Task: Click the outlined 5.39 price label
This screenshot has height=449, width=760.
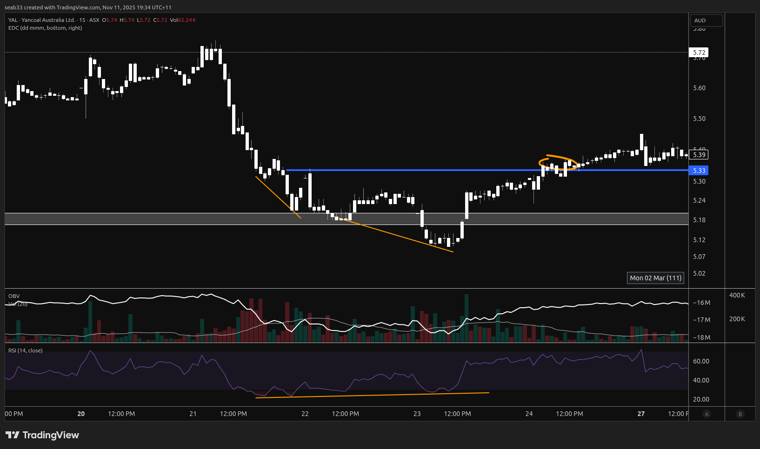Action: tap(699, 155)
